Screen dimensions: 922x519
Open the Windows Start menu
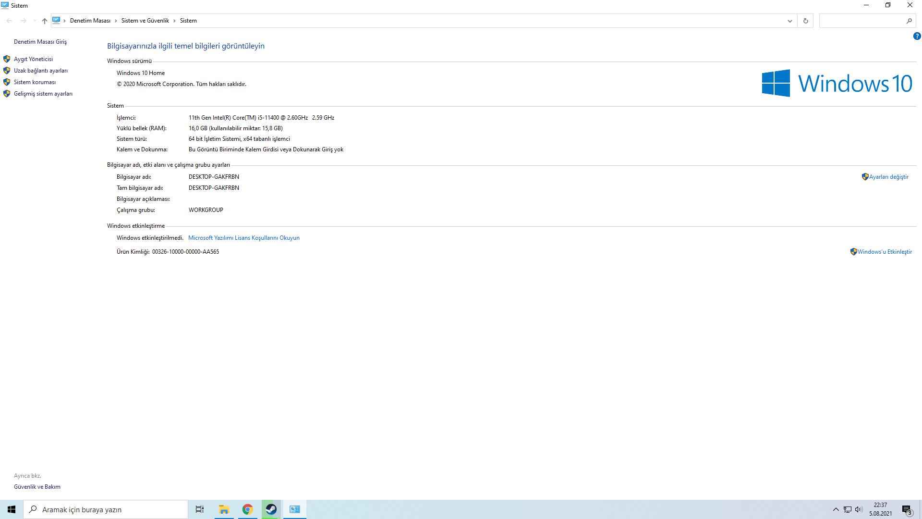coord(12,509)
